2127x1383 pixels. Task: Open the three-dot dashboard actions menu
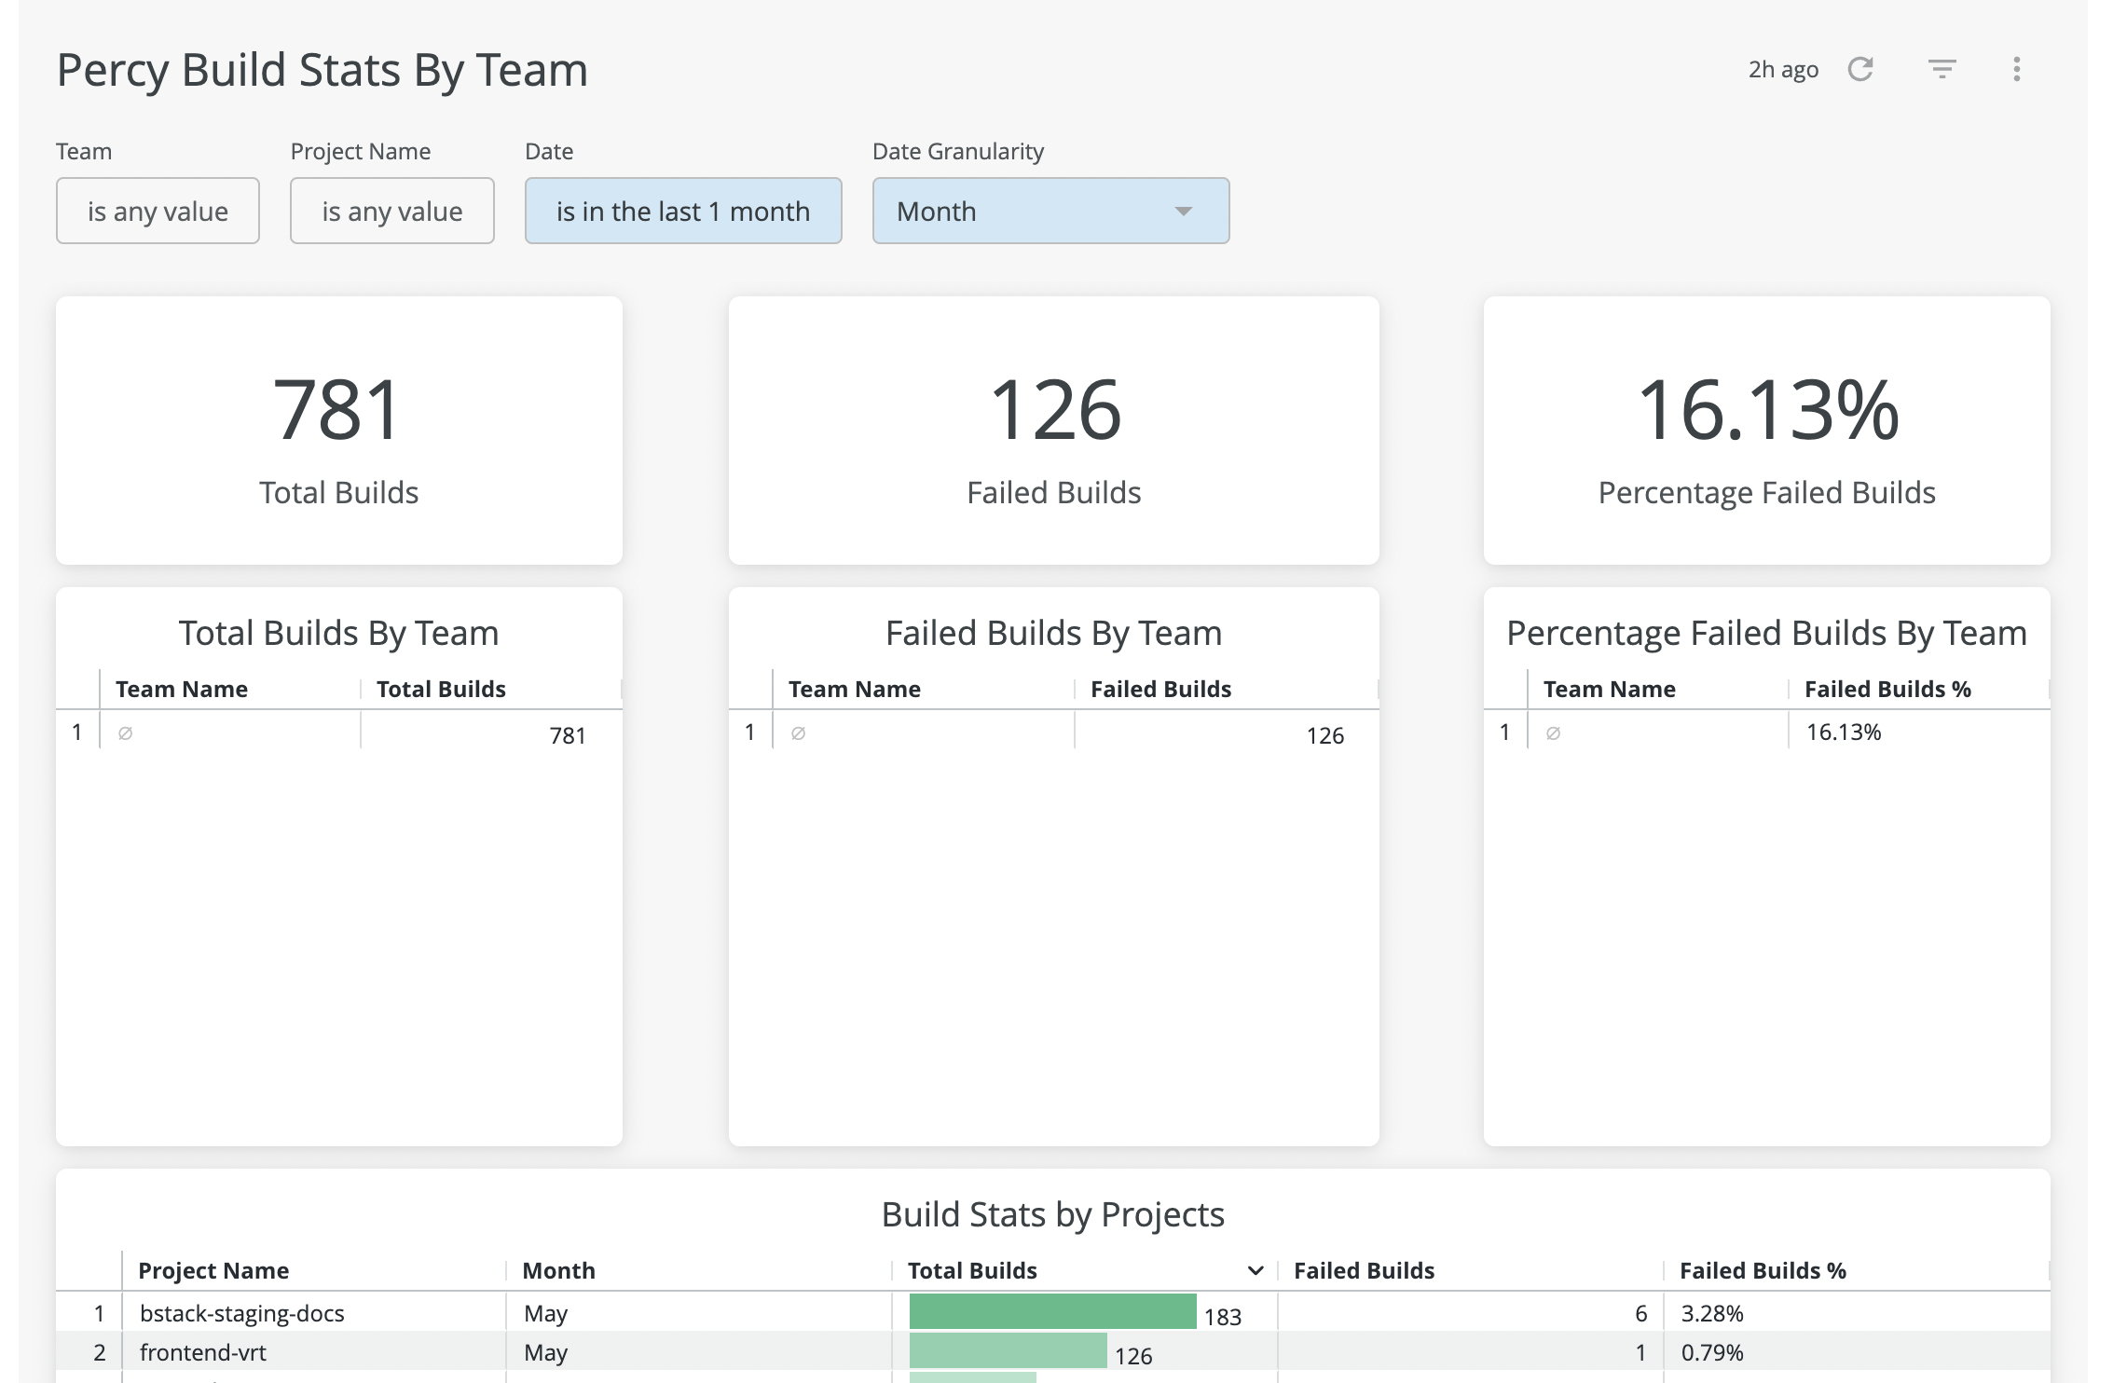2016,69
